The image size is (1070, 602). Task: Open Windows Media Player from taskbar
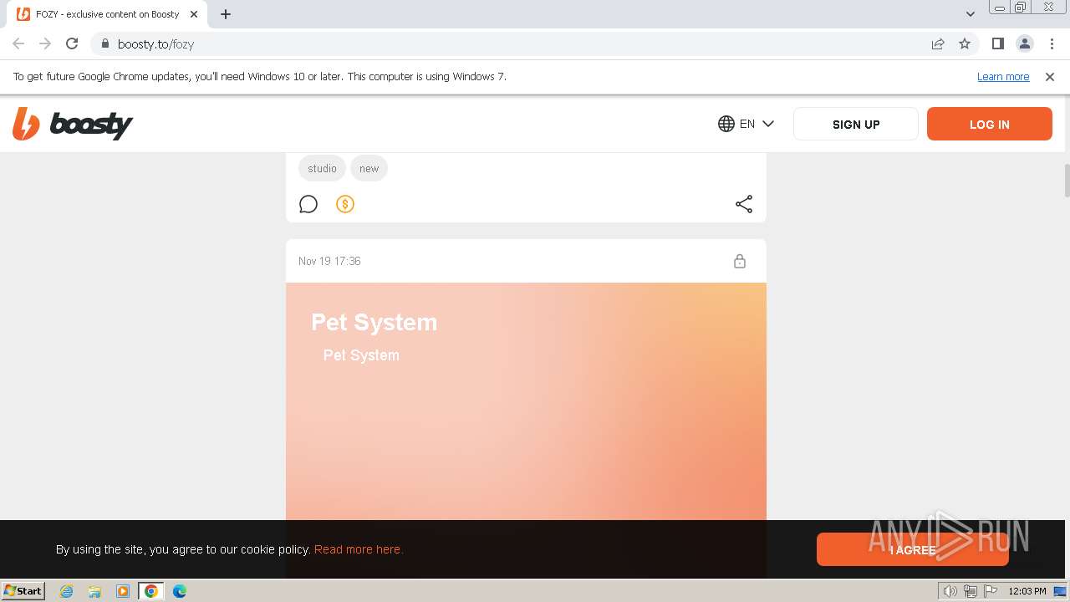[123, 591]
